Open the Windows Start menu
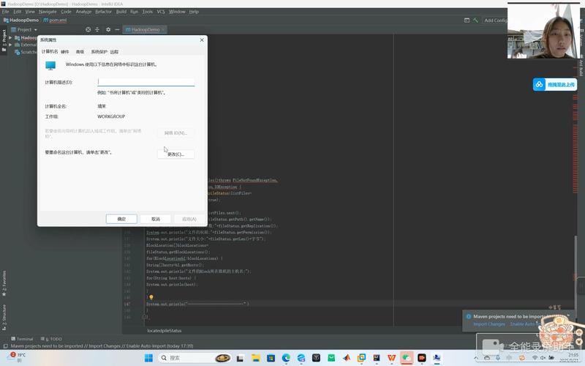This screenshot has height=366, width=585. coord(149,358)
